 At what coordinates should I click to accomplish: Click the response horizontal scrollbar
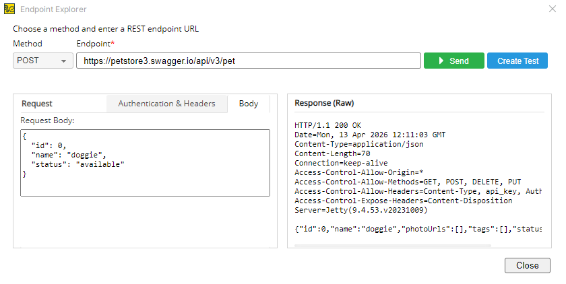[393, 246]
